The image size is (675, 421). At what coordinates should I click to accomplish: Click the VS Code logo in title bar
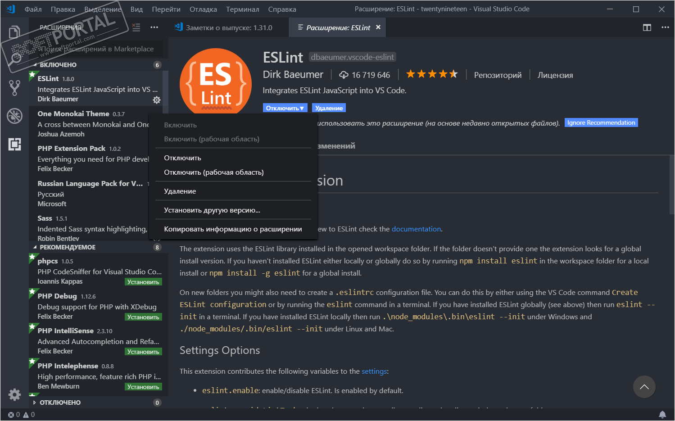(x=11, y=9)
